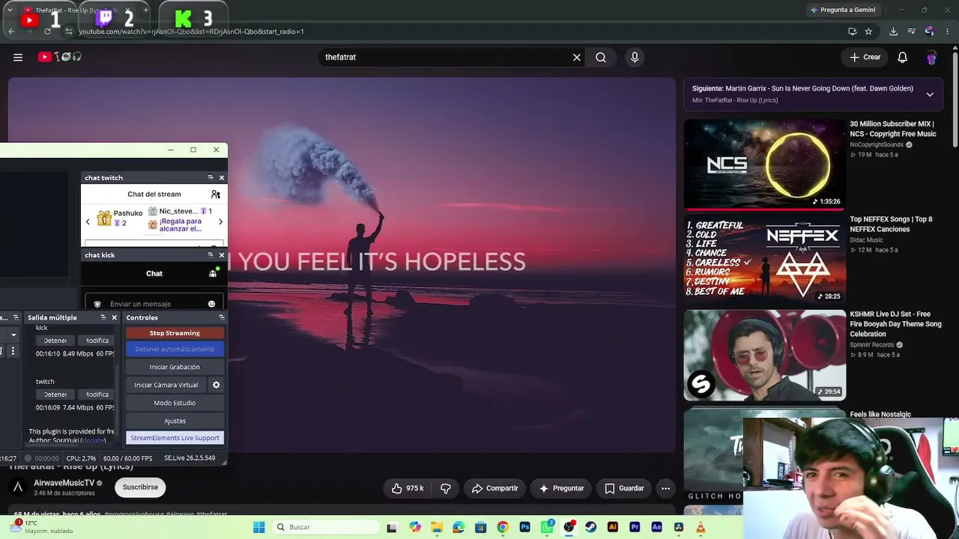Bookmark this page with the star icon
Viewport: 959px width, 539px height.
click(x=868, y=31)
